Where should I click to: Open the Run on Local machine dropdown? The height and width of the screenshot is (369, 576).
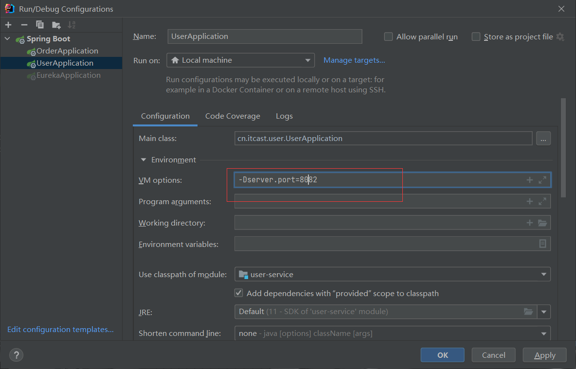click(241, 60)
